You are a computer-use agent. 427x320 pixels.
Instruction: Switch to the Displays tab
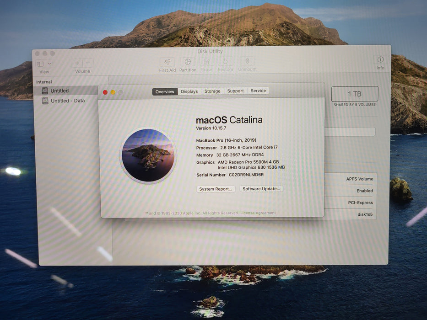[x=189, y=91]
